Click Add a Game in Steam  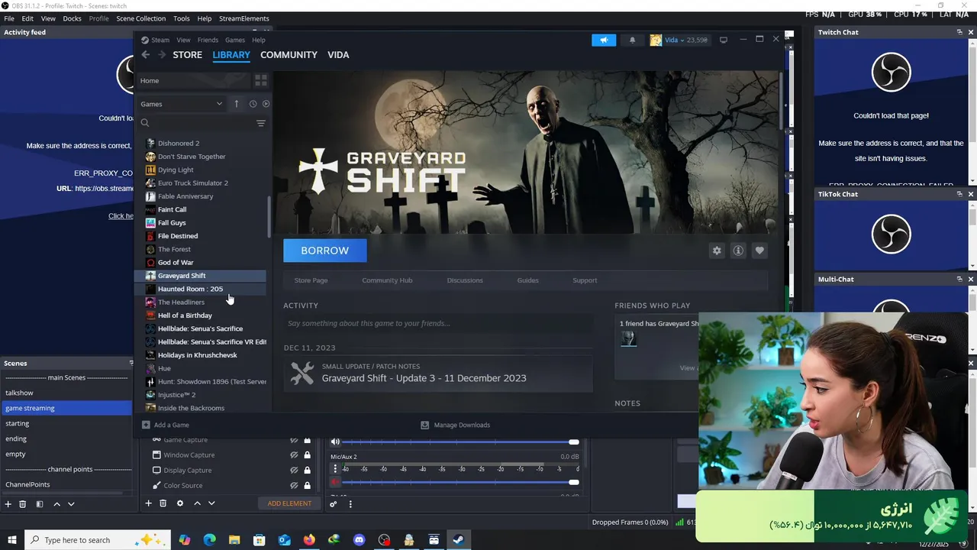point(166,425)
